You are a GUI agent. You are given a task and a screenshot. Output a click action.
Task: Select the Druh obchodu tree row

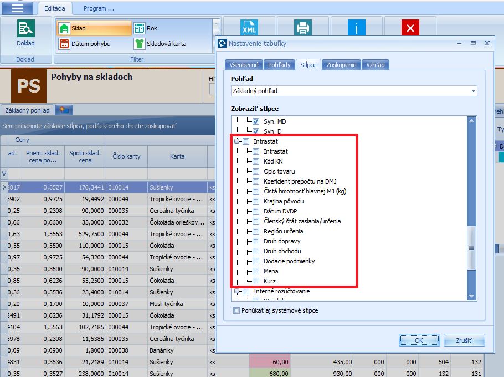pos(282,251)
